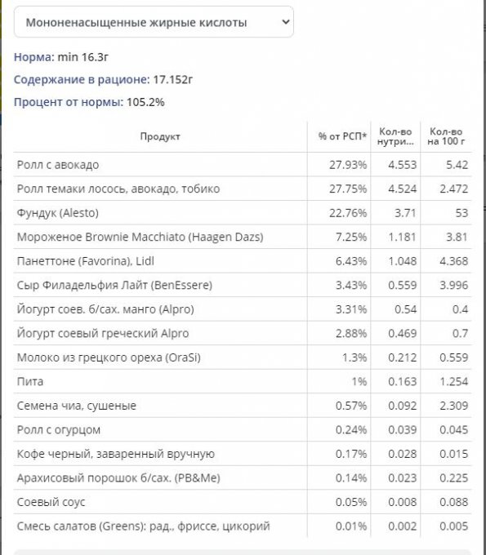Click Молоко из грецкого ореха (OraSi) row
486x555 pixels.
click(x=243, y=357)
